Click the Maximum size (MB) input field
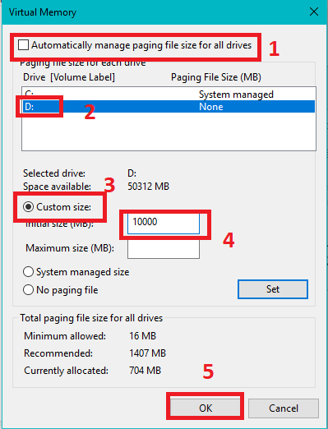Viewport: 328px width, 429px height. point(164,248)
